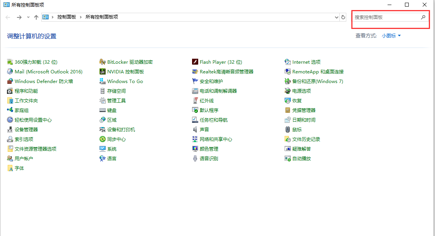Click the forward navigation arrow
This screenshot has height=236, width=435.
pos(19,17)
